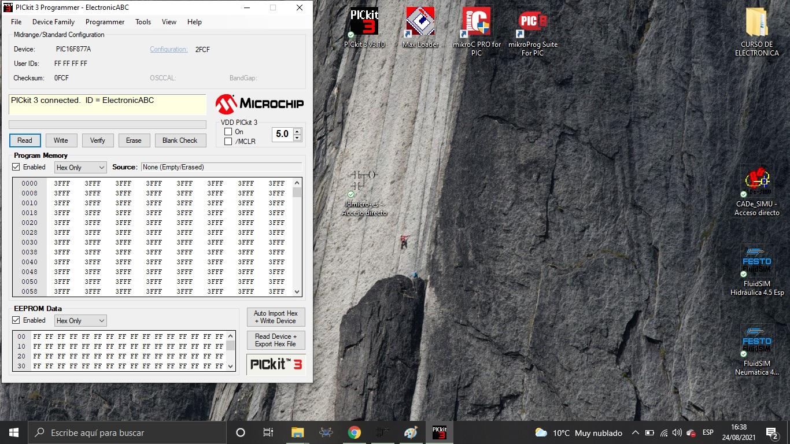The width and height of the screenshot is (790, 444).
Task: Toggle the VDD PICkit 3 On checkbox
Action: pyautogui.click(x=228, y=132)
